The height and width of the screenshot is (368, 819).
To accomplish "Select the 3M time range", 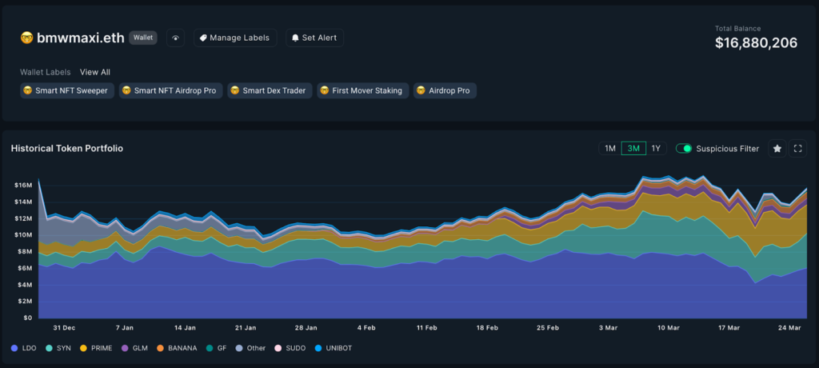I will click(633, 148).
